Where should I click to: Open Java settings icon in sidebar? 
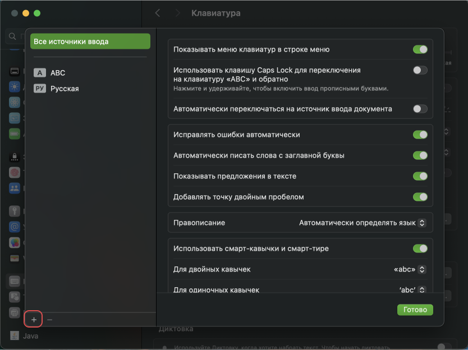tap(15, 335)
